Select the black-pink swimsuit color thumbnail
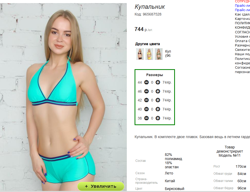 140,54
